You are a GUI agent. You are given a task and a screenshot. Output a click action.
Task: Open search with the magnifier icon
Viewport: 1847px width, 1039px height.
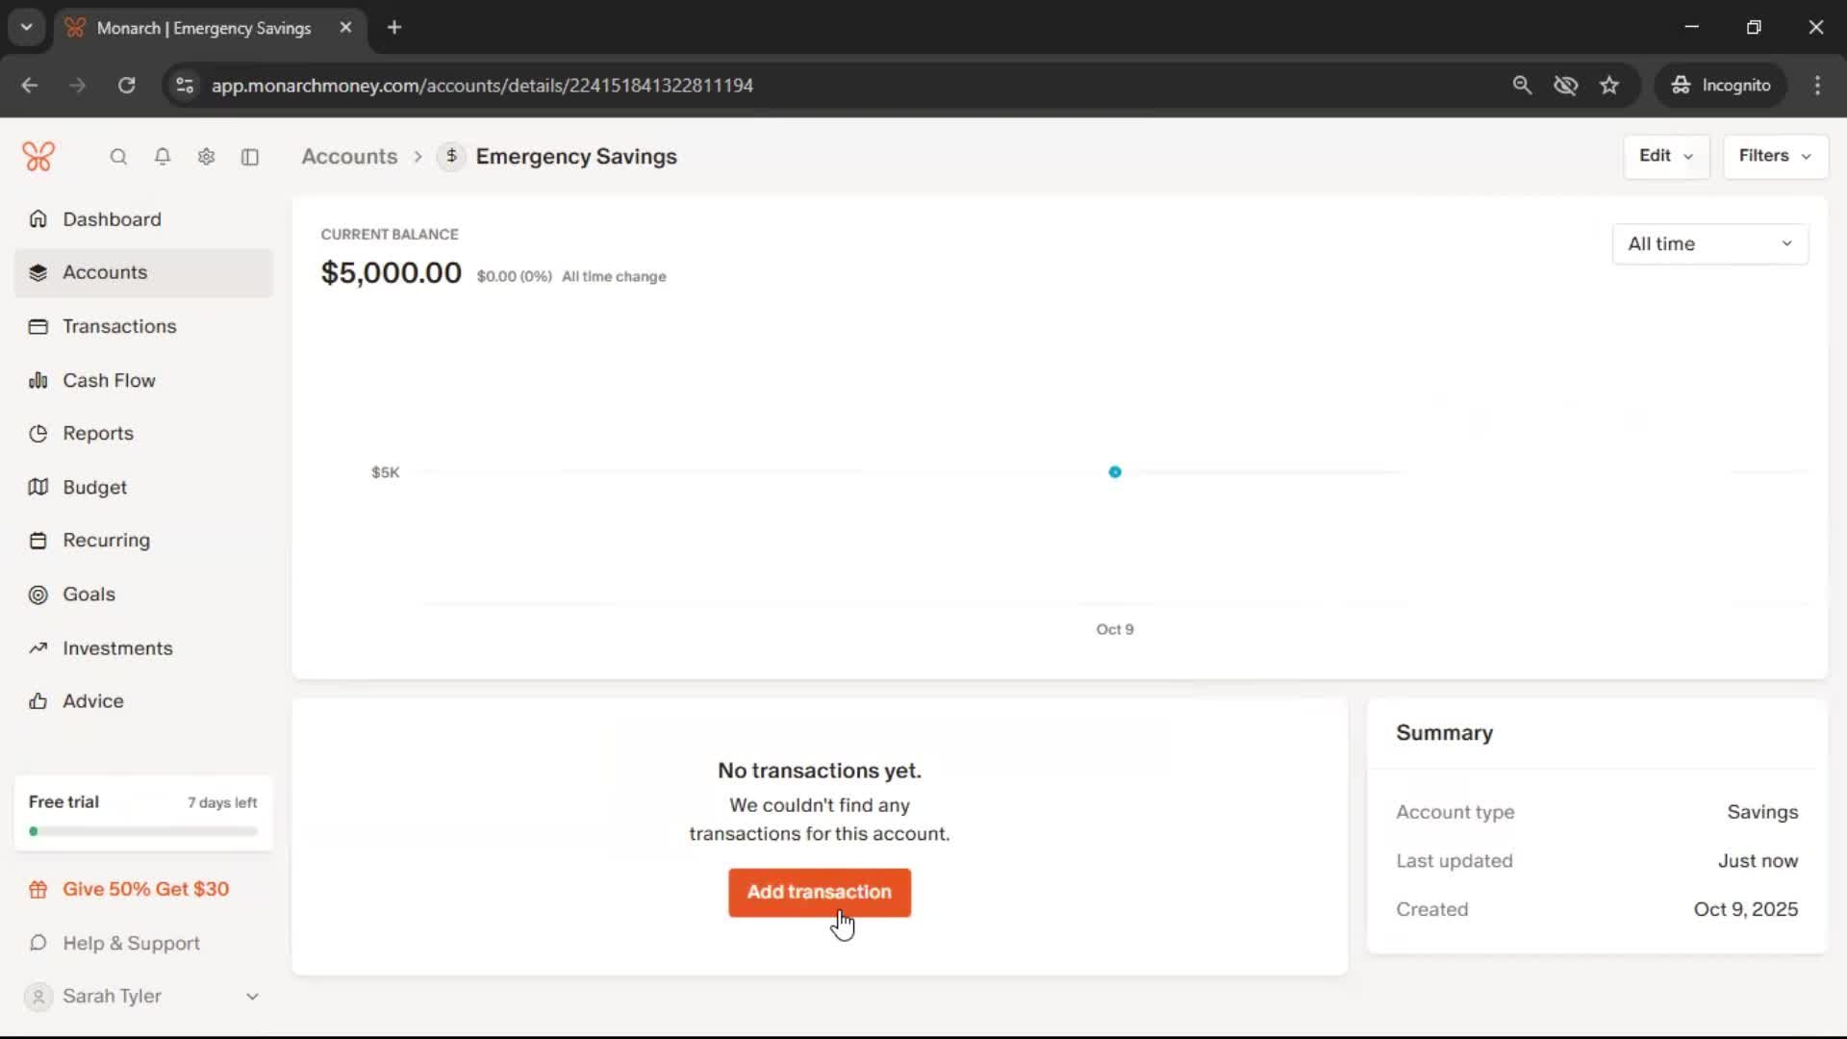(x=118, y=157)
